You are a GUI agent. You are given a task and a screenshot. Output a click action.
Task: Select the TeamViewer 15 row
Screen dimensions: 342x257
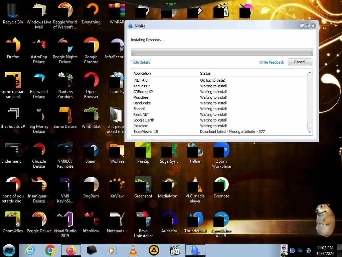[219, 131]
